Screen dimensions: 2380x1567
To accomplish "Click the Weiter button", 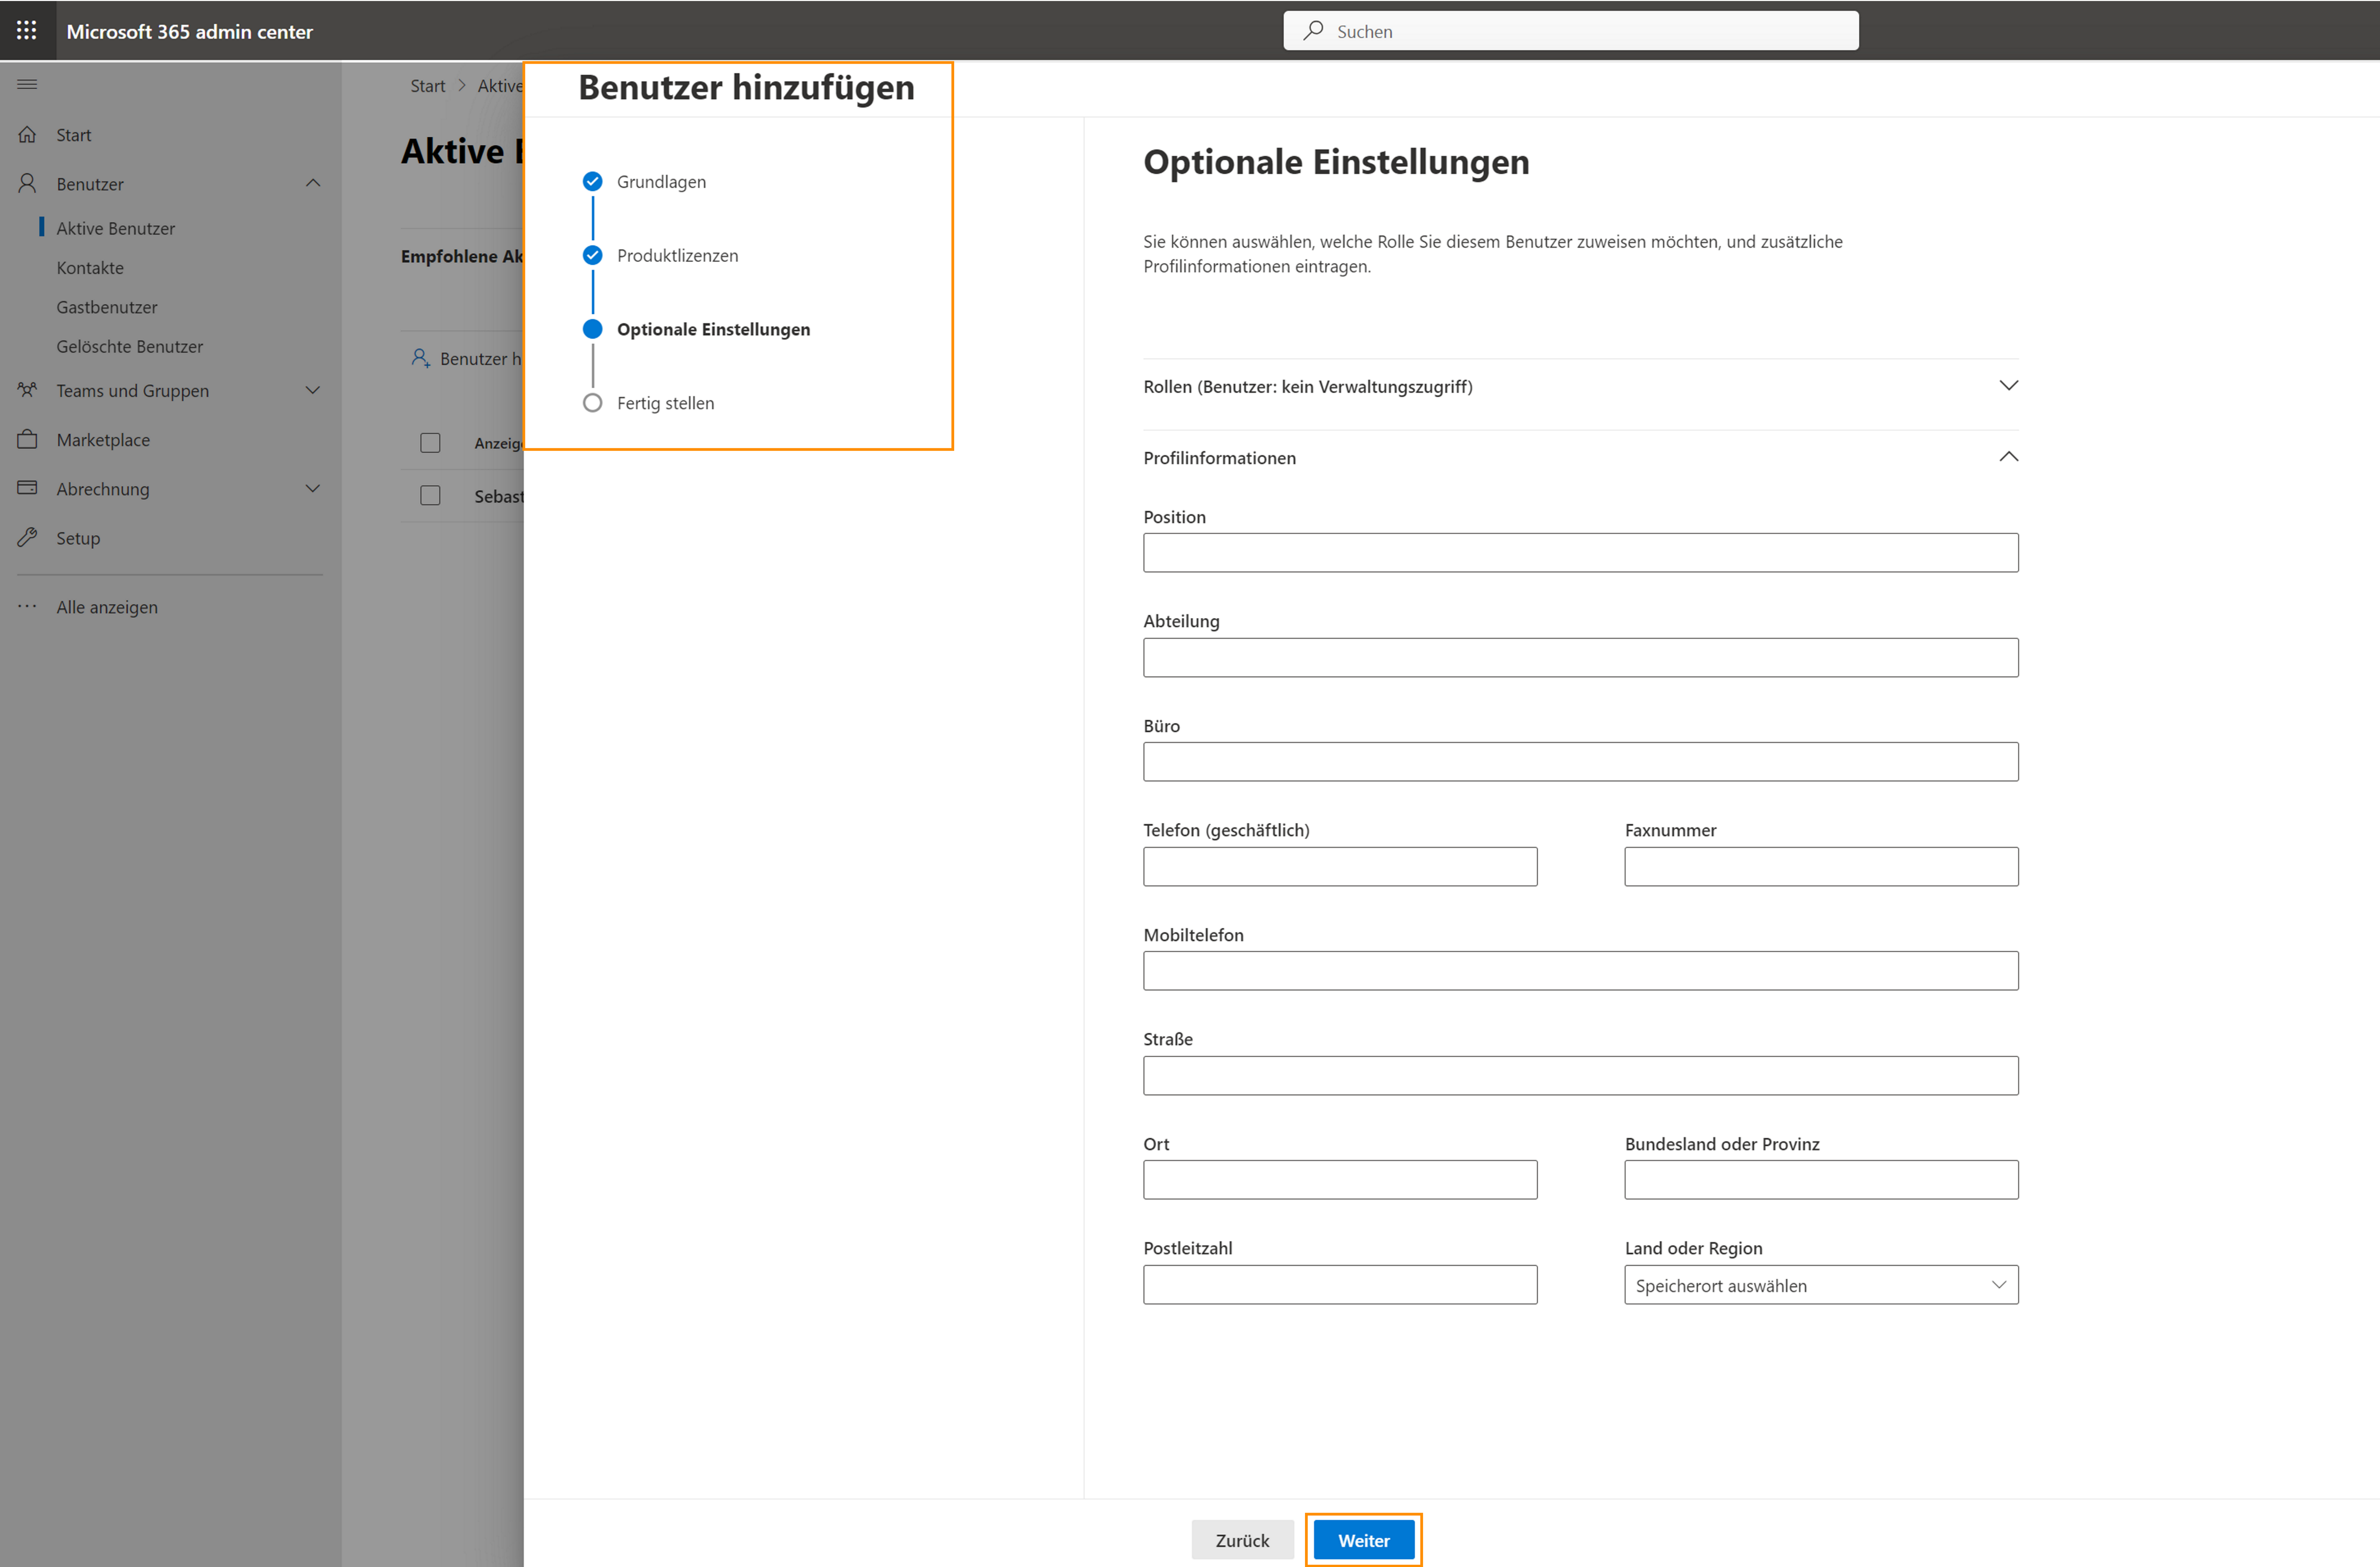I will (1363, 1540).
